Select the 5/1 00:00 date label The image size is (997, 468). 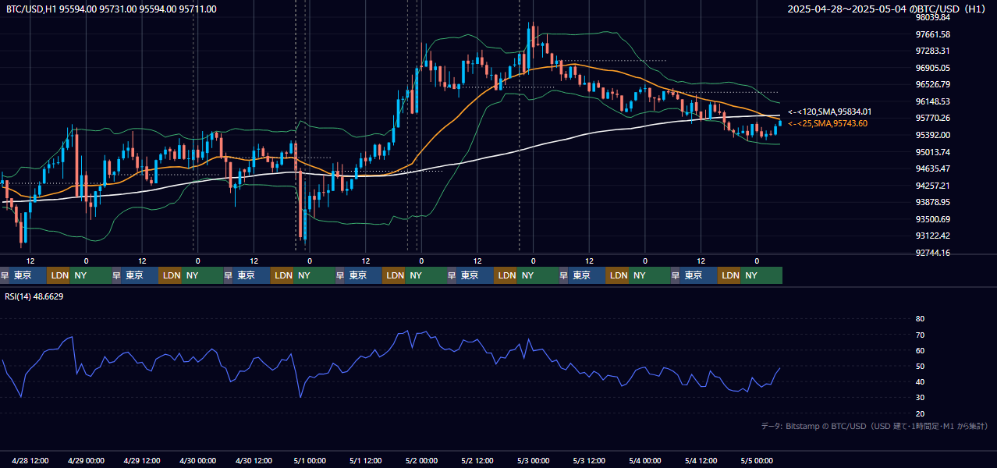tap(310, 460)
